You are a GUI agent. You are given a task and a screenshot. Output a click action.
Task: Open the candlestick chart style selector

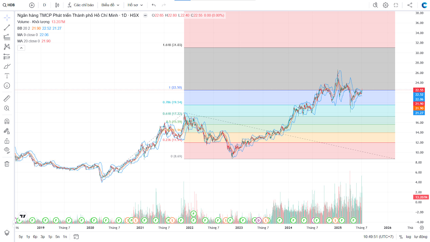click(x=57, y=5)
